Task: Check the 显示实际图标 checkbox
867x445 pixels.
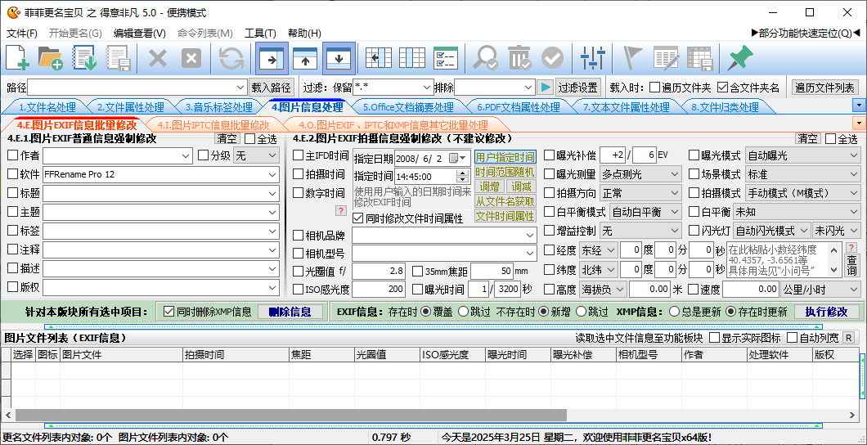Action: 714,337
